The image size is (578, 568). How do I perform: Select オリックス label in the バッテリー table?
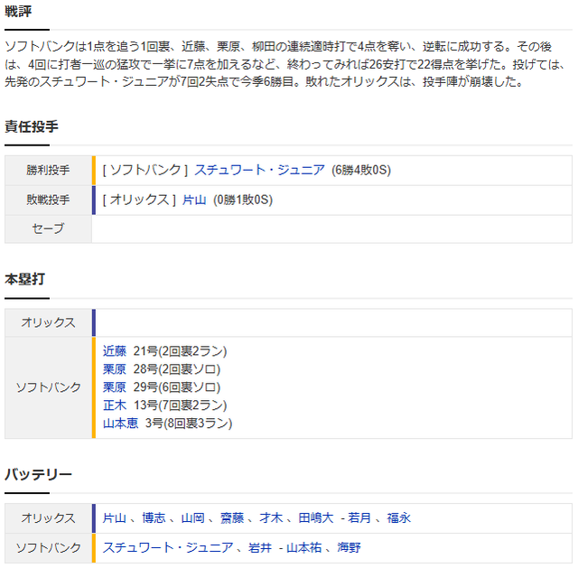point(48,517)
